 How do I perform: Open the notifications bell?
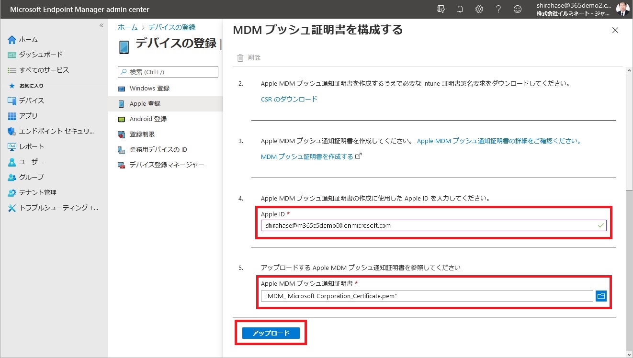pos(460,9)
